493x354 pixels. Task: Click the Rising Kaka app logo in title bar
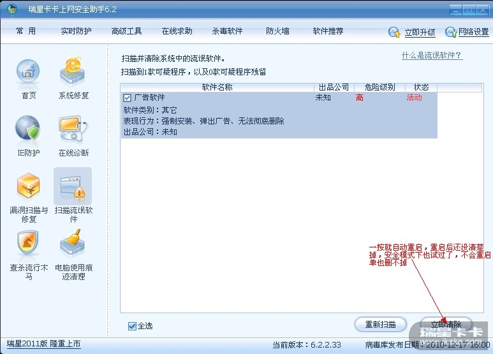pyautogui.click(x=12, y=9)
